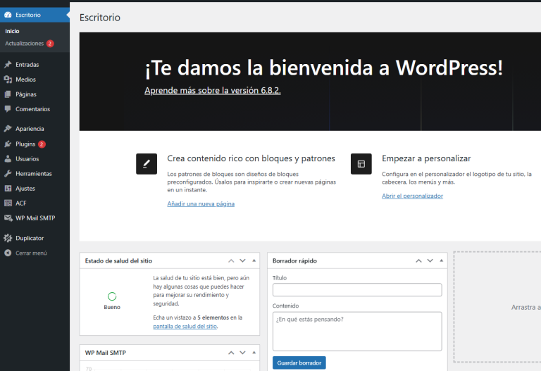Viewport: 541px width, 371px height.
Task: Move WP Mail SMTP panel up
Action: pyautogui.click(x=231, y=353)
